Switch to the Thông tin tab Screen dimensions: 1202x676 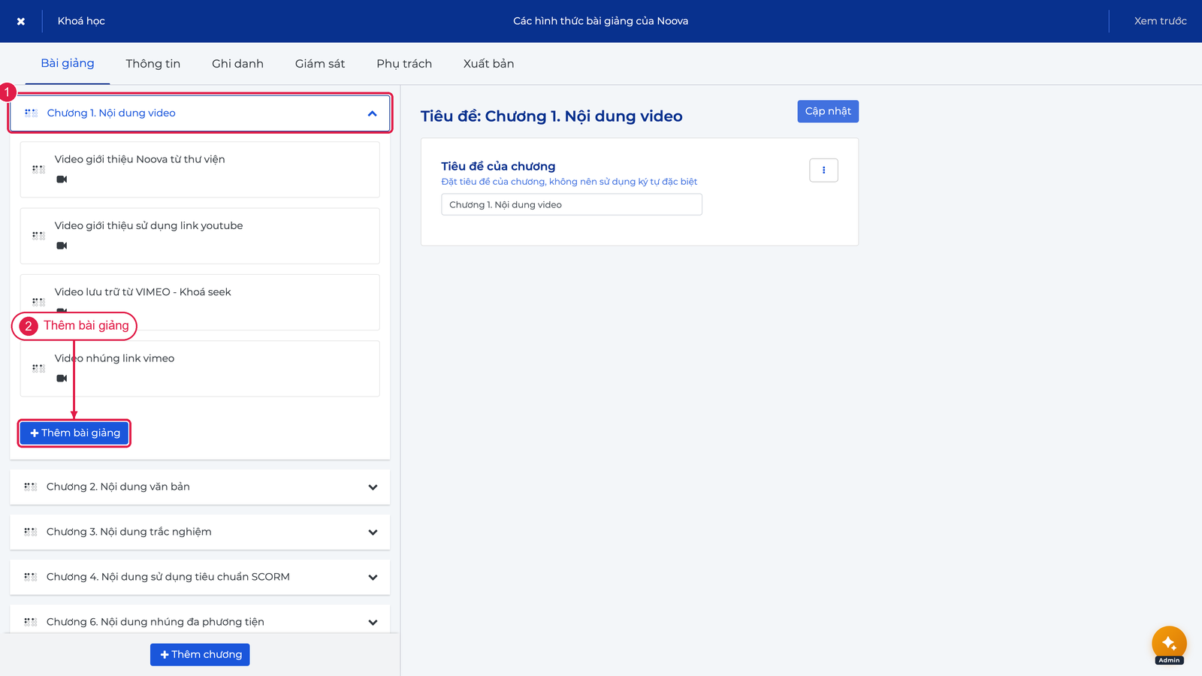(153, 64)
